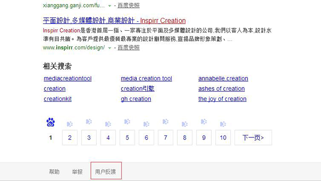
Task: Click the paw icon above page 5
Action: point(127,122)
